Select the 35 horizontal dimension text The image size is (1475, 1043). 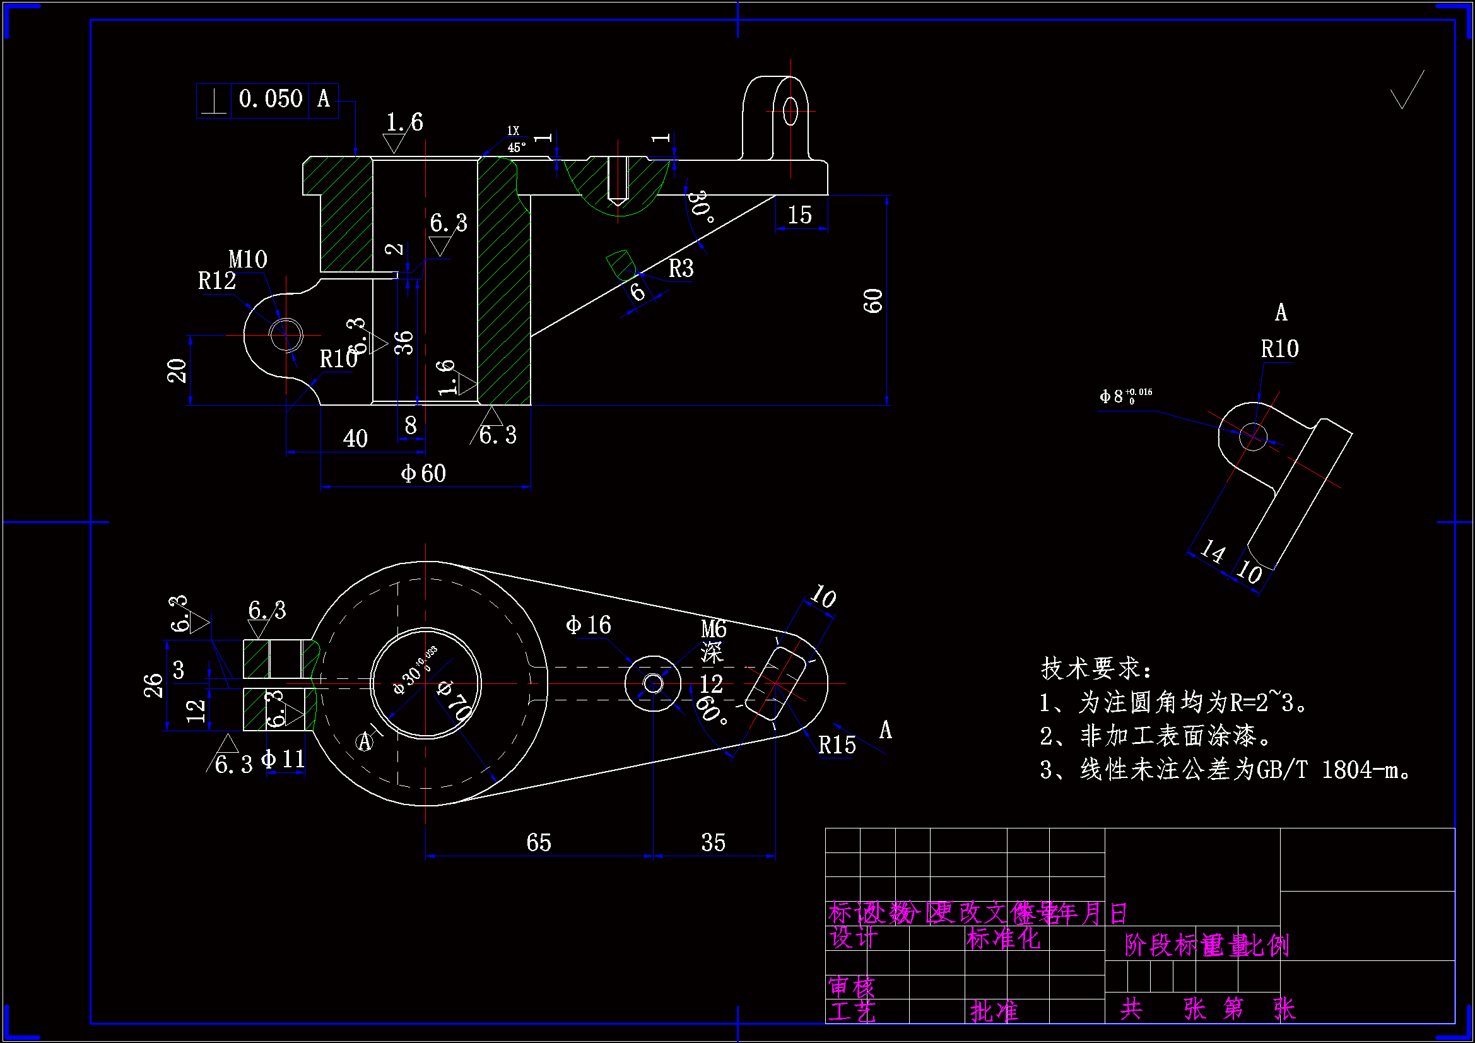coord(713,842)
